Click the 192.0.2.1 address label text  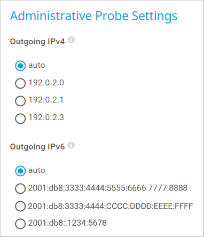click(46, 100)
